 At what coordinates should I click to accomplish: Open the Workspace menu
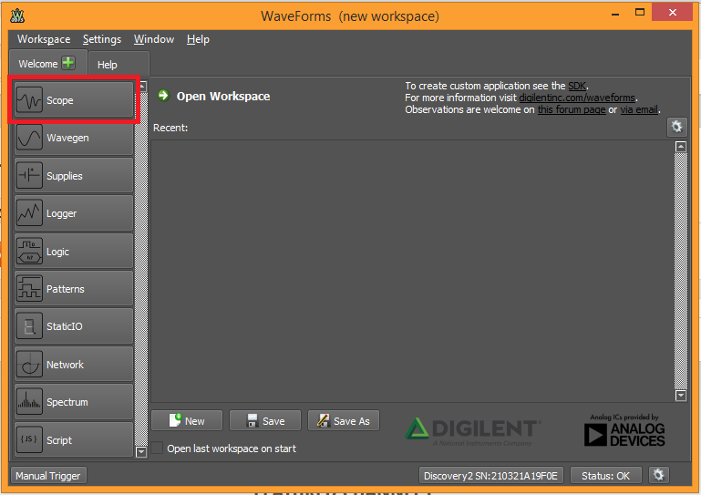point(44,39)
